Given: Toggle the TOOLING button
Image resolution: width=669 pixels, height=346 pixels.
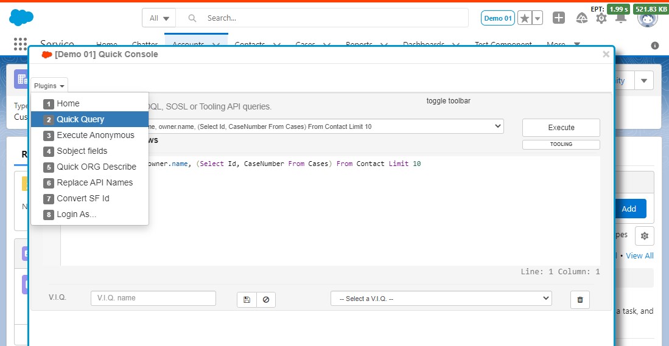Looking at the screenshot, I should click(561, 145).
